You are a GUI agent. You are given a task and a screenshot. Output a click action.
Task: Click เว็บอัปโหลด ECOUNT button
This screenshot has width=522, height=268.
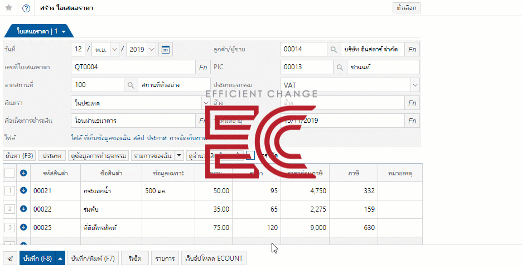pos(214,259)
